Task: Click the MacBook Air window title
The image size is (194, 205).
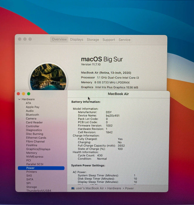Action: [x=118, y=94]
